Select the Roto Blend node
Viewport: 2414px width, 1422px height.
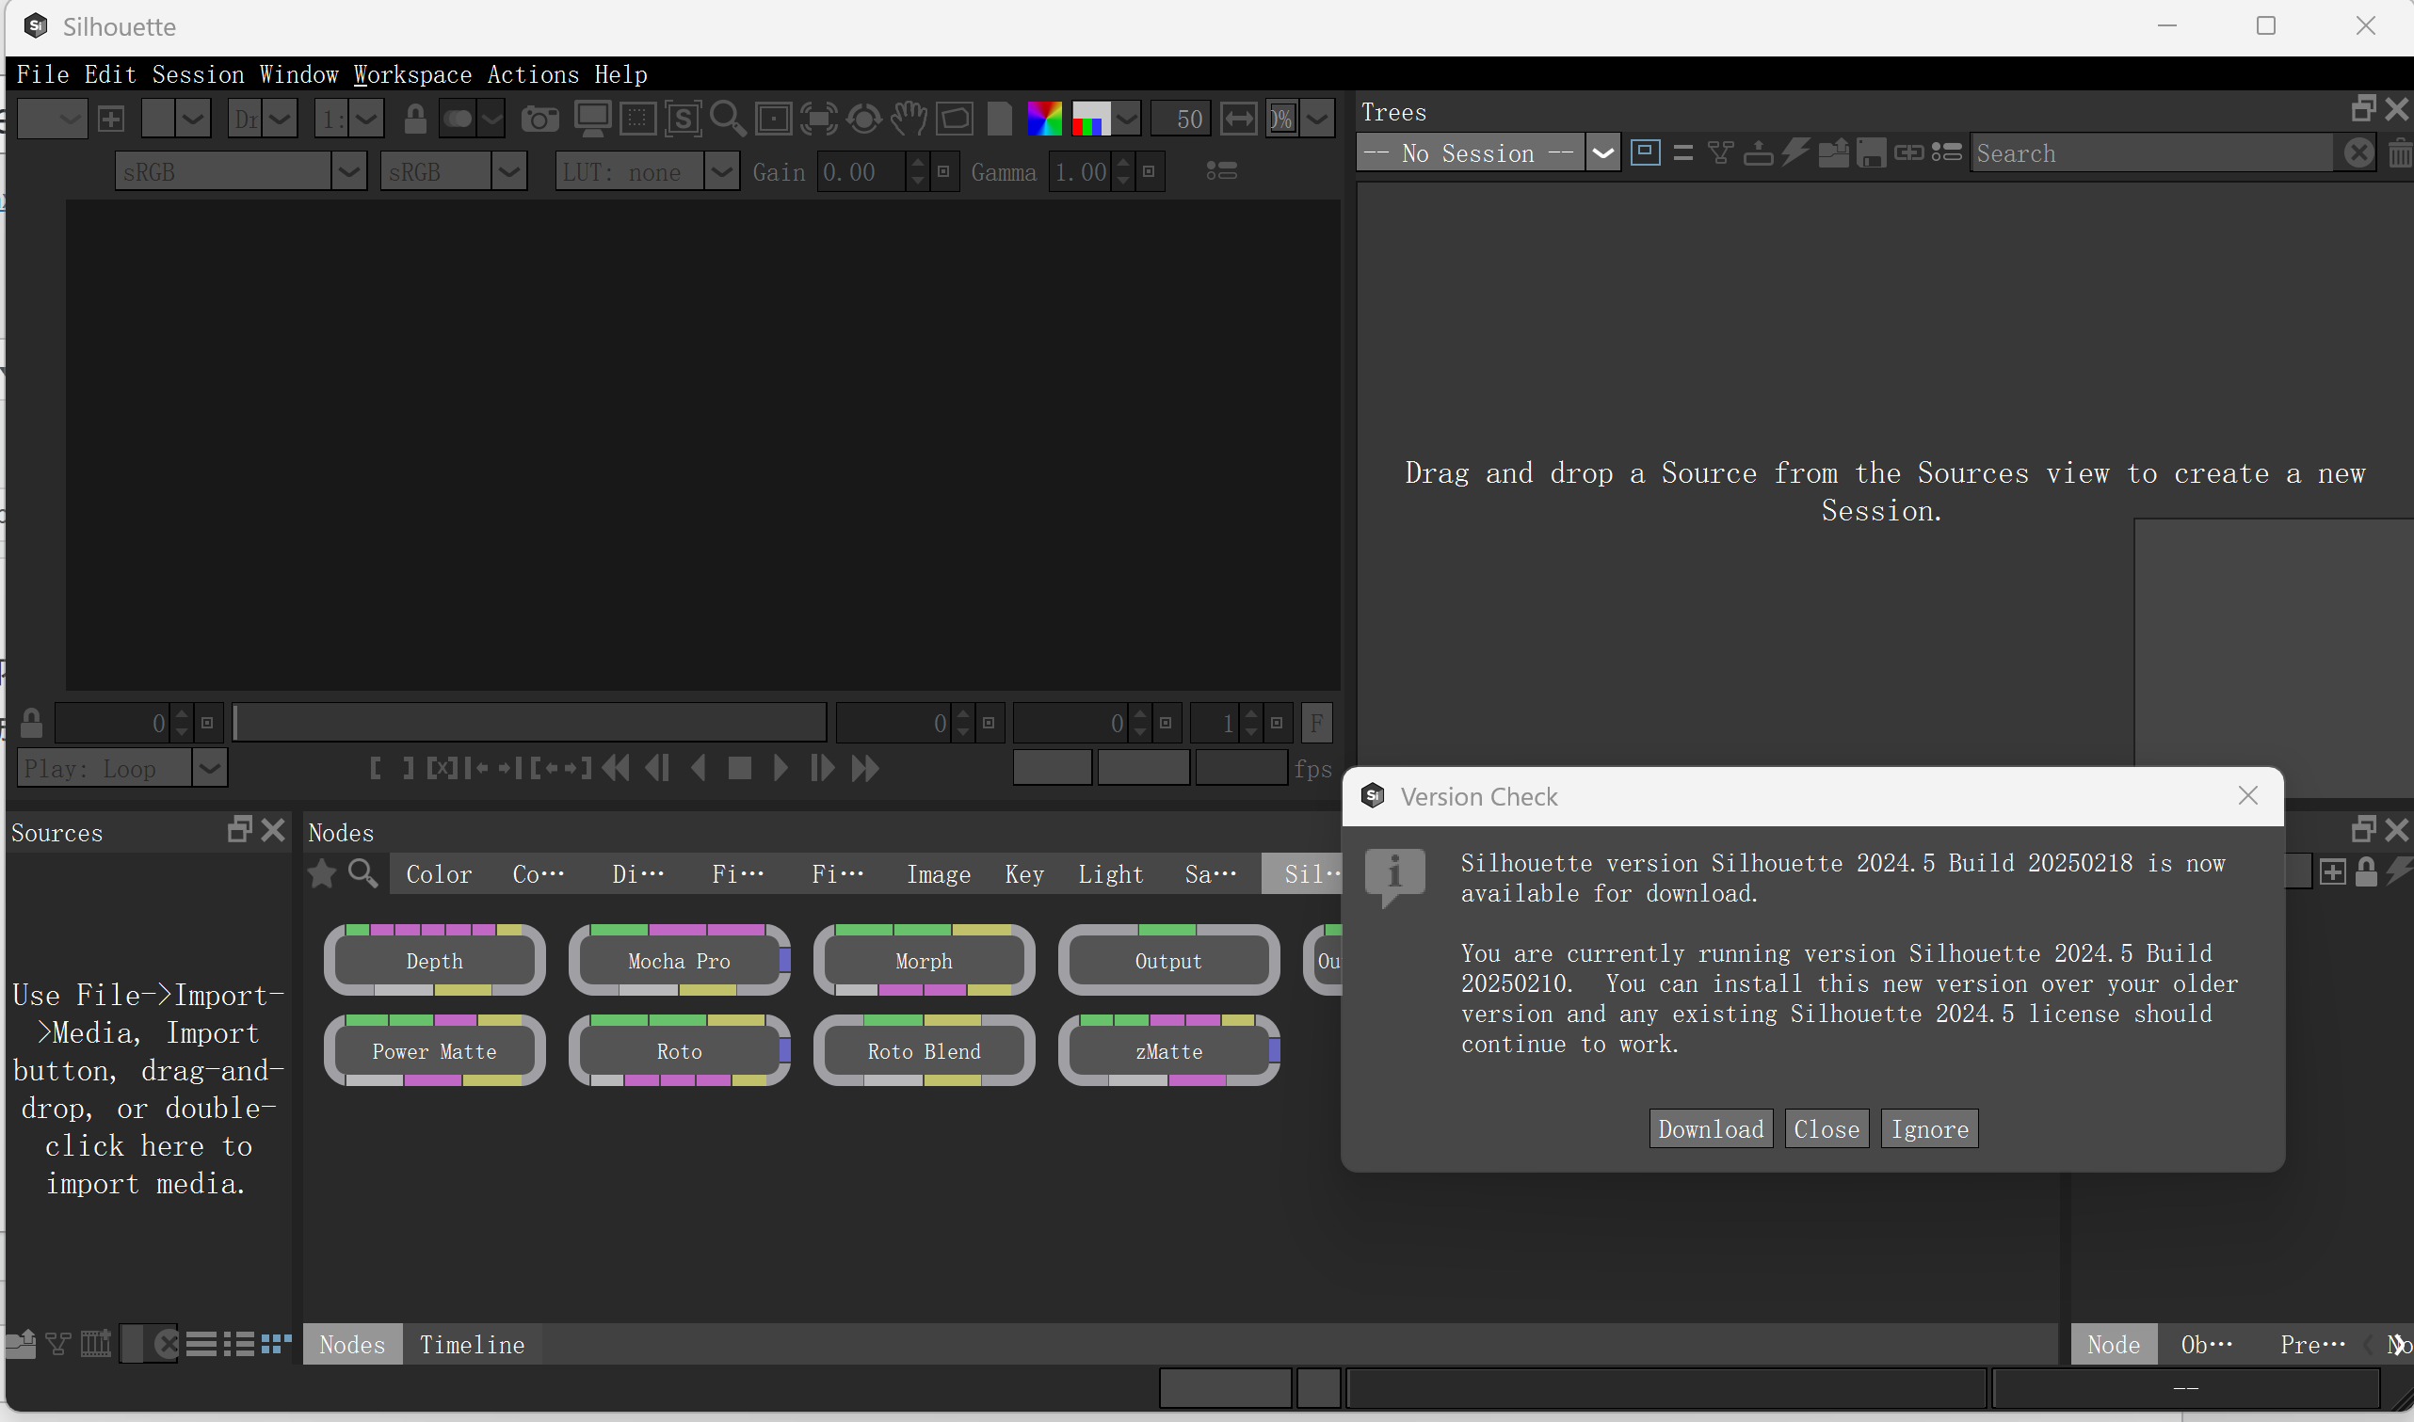[924, 1051]
